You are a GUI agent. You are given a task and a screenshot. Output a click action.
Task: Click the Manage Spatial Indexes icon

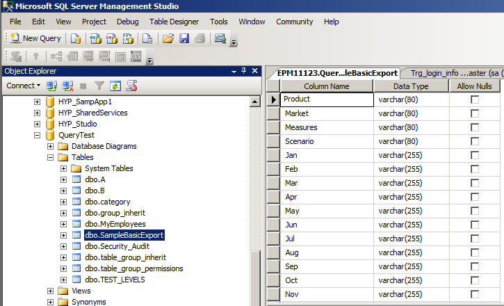[136, 56]
